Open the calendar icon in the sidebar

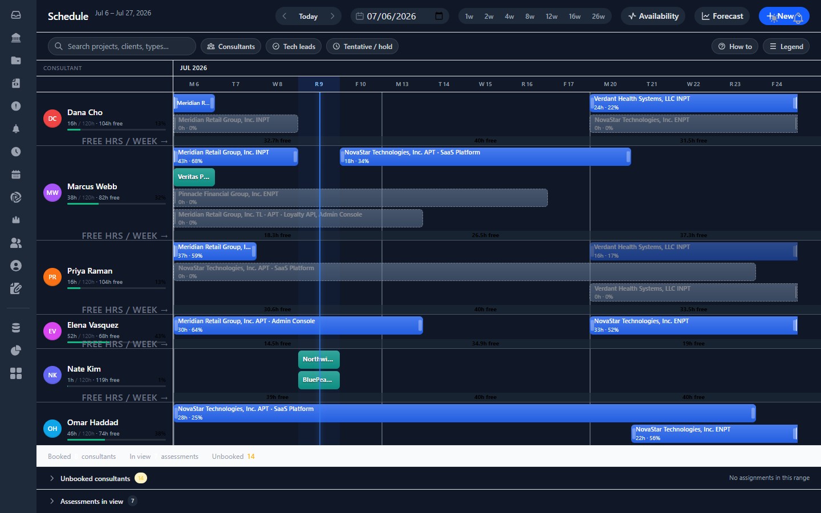[x=16, y=174]
